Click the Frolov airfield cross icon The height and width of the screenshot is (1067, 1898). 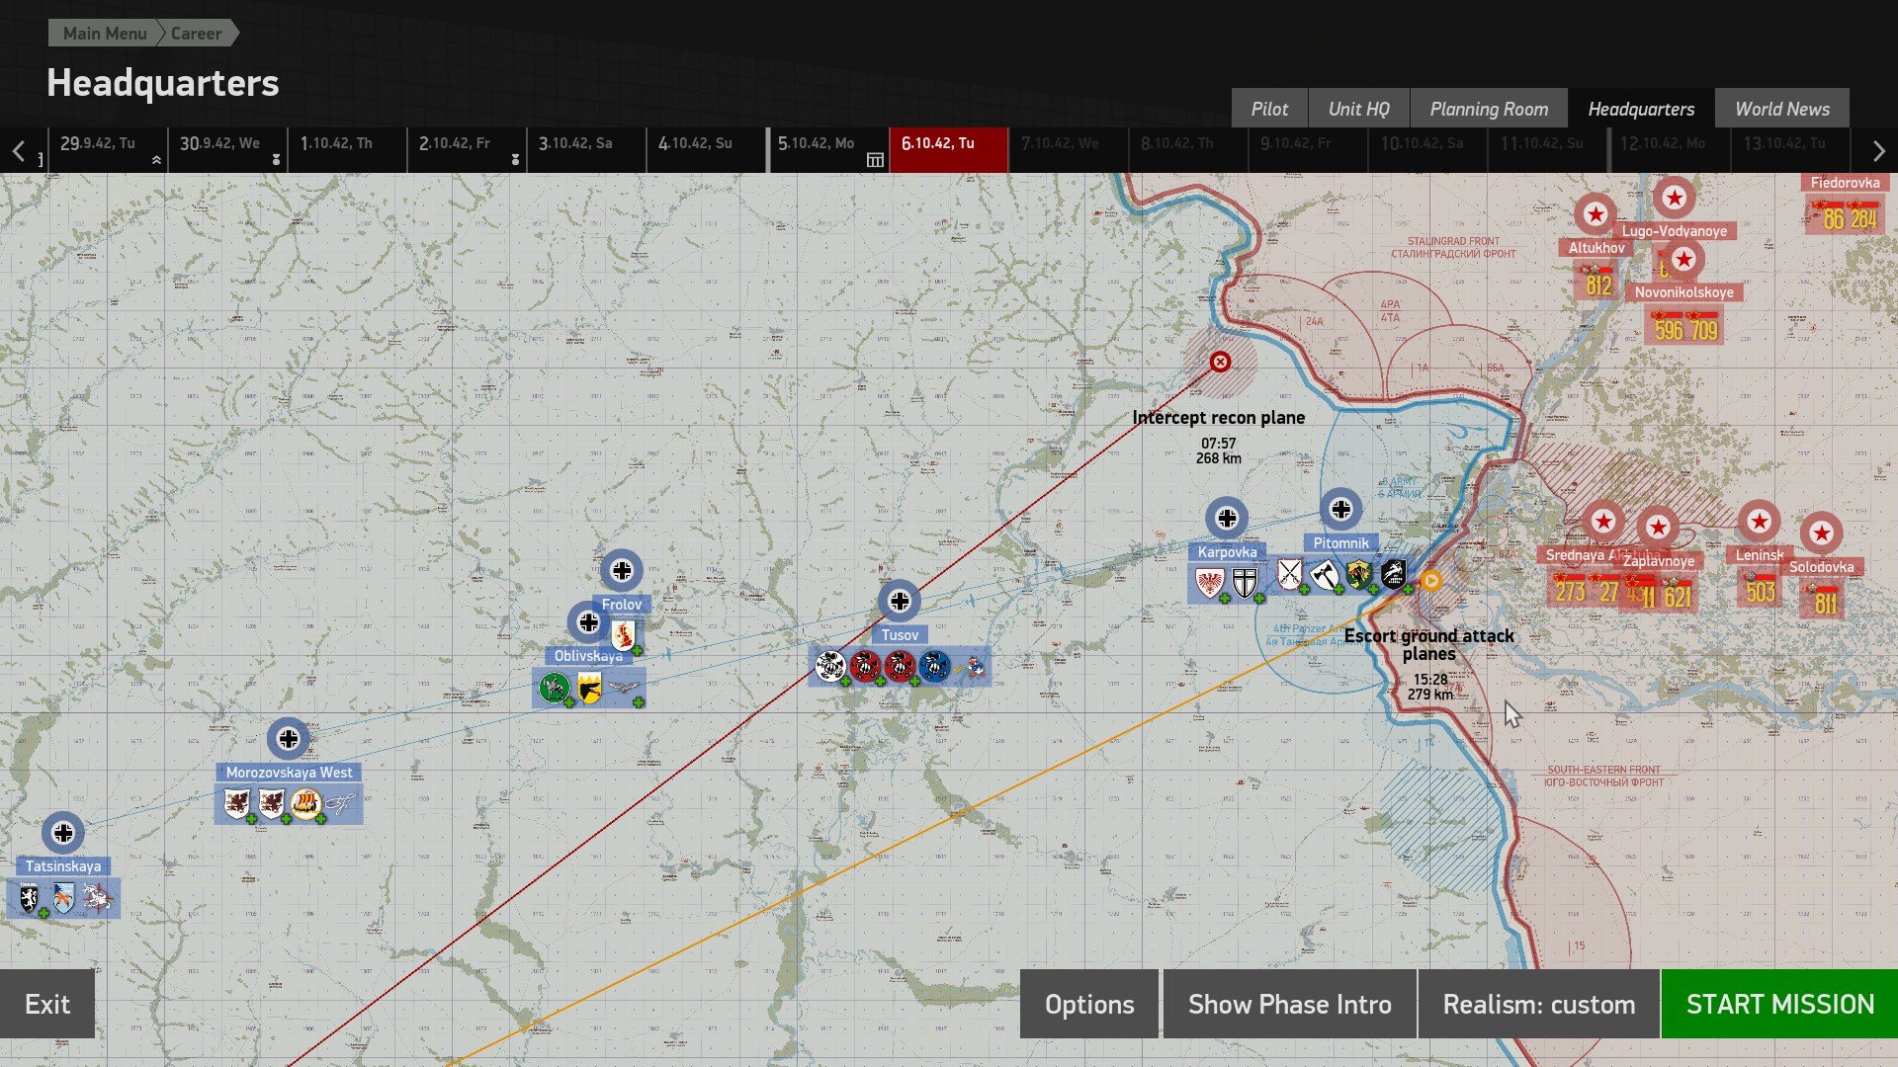(622, 570)
